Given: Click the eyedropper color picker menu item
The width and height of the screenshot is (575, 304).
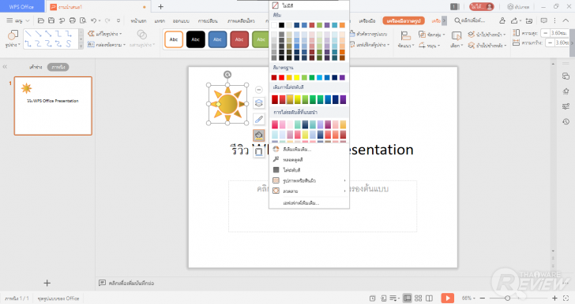Looking at the screenshot, I should (309, 160).
